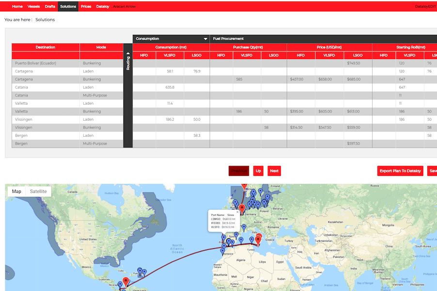Screen dimensions: 437x291
Task: Close the Sines port info popup
Action: (x=237, y=212)
